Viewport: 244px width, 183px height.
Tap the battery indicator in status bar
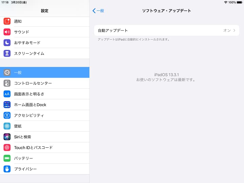(x=240, y=2)
